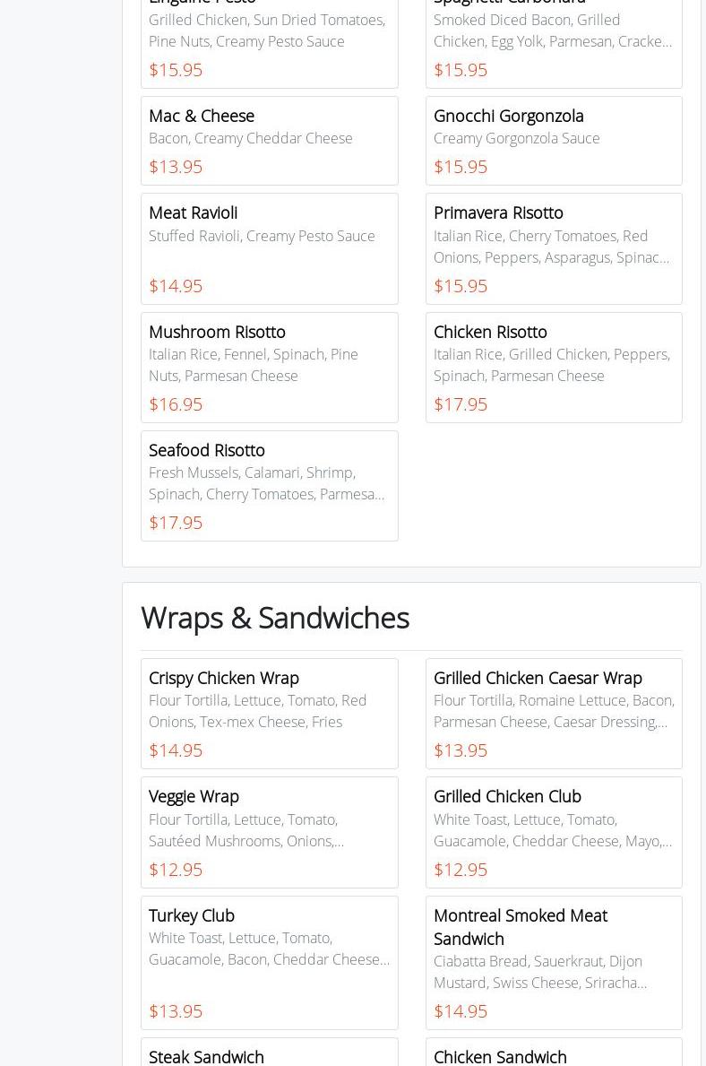
Task: Click the $16.95 Mushroom Risotto price
Action: pos(176,404)
